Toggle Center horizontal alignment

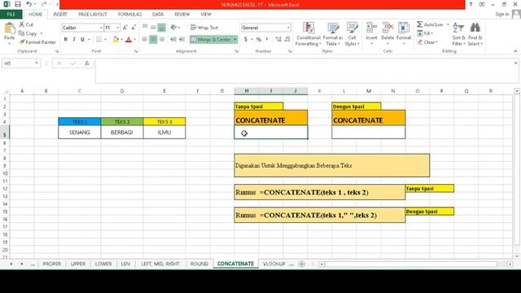pyautogui.click(x=153, y=40)
